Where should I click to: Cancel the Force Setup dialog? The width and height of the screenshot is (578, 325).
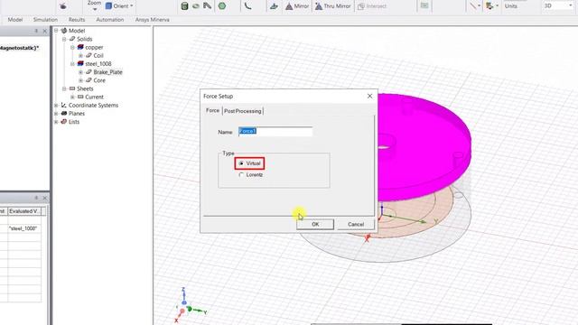click(356, 224)
